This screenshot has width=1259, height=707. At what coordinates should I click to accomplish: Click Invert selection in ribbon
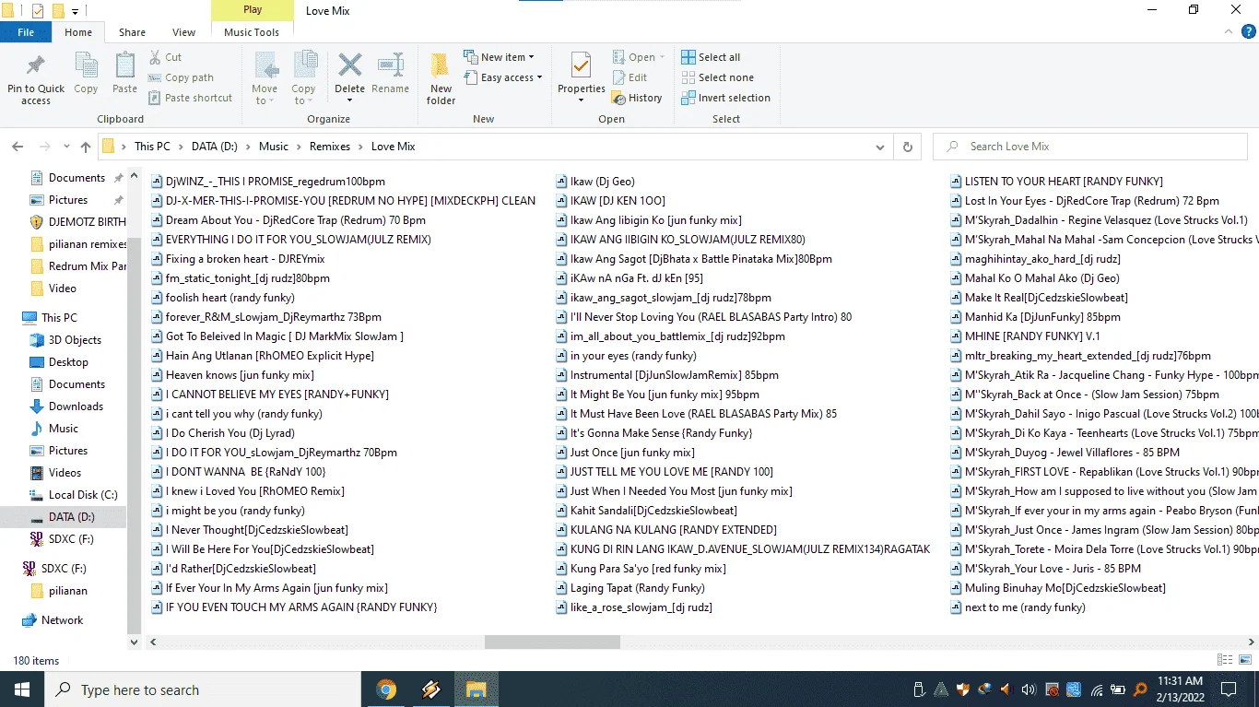click(725, 98)
